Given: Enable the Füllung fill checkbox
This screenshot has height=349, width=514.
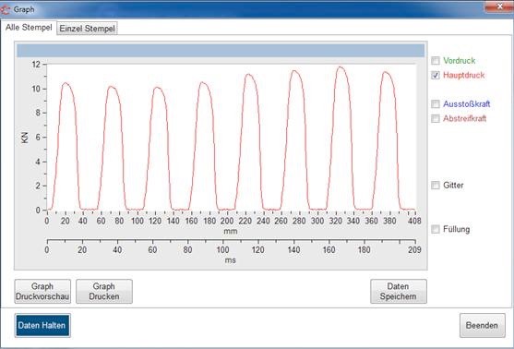Looking at the screenshot, I should pyautogui.click(x=436, y=229).
